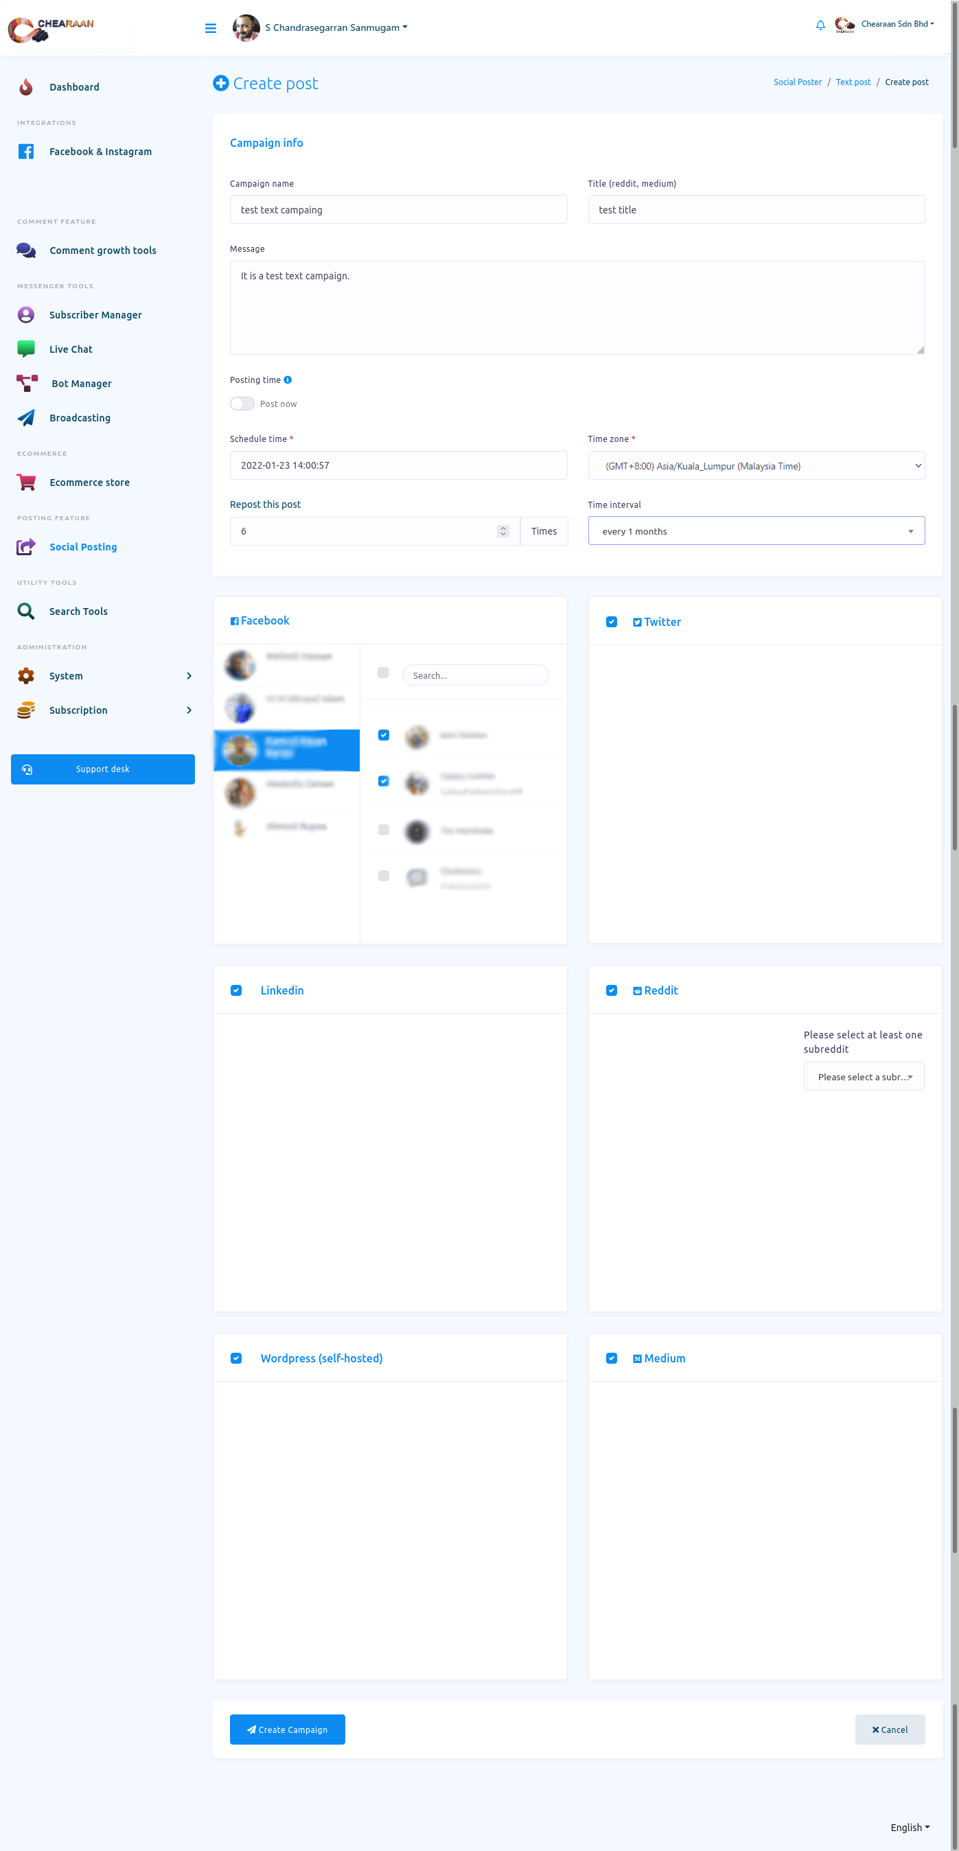Open the Ecommerce store cart icon

click(x=26, y=482)
